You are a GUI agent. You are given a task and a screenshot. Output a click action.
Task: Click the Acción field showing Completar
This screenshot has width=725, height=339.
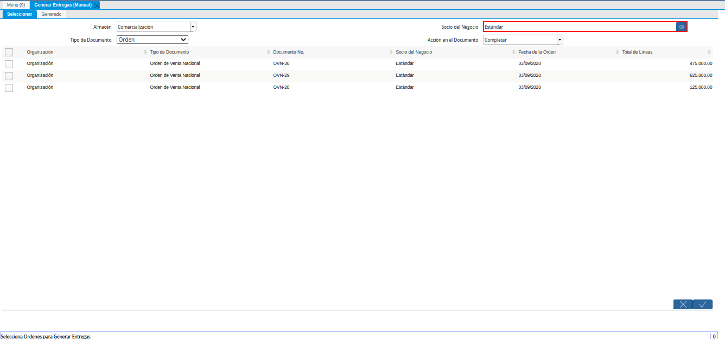click(x=520, y=40)
